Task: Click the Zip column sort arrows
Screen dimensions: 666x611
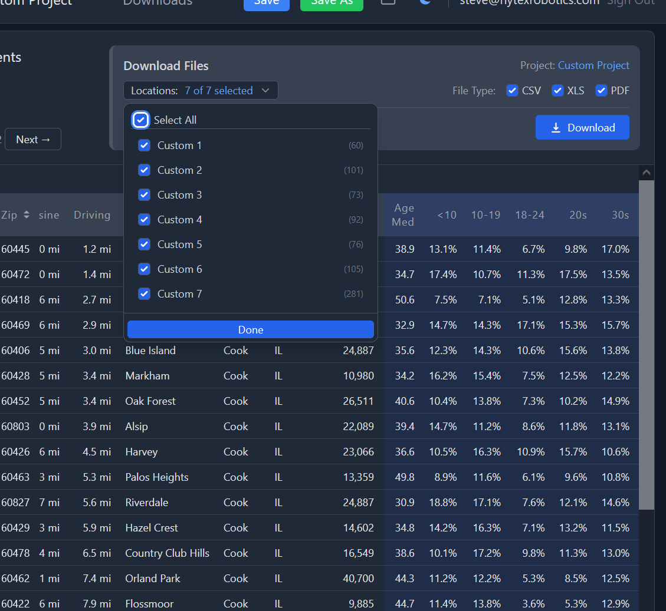Action: tap(26, 215)
